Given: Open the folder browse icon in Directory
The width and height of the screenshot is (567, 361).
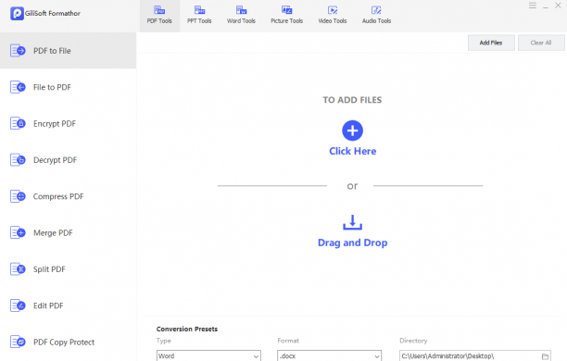Looking at the screenshot, I should [x=545, y=356].
